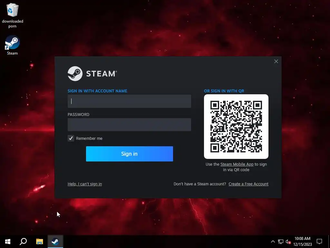Click the blue Sign in button
330x248 pixels.
click(x=130, y=154)
